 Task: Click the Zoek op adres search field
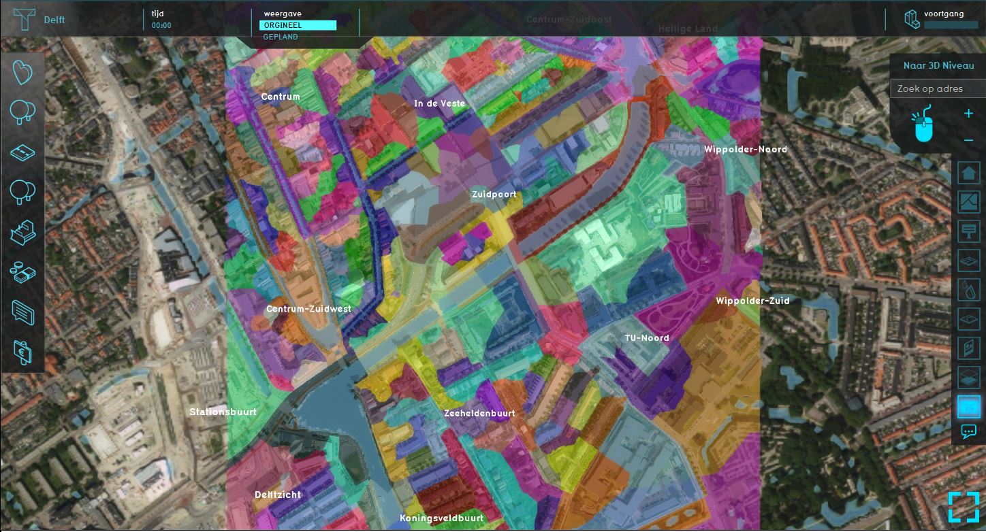point(938,88)
